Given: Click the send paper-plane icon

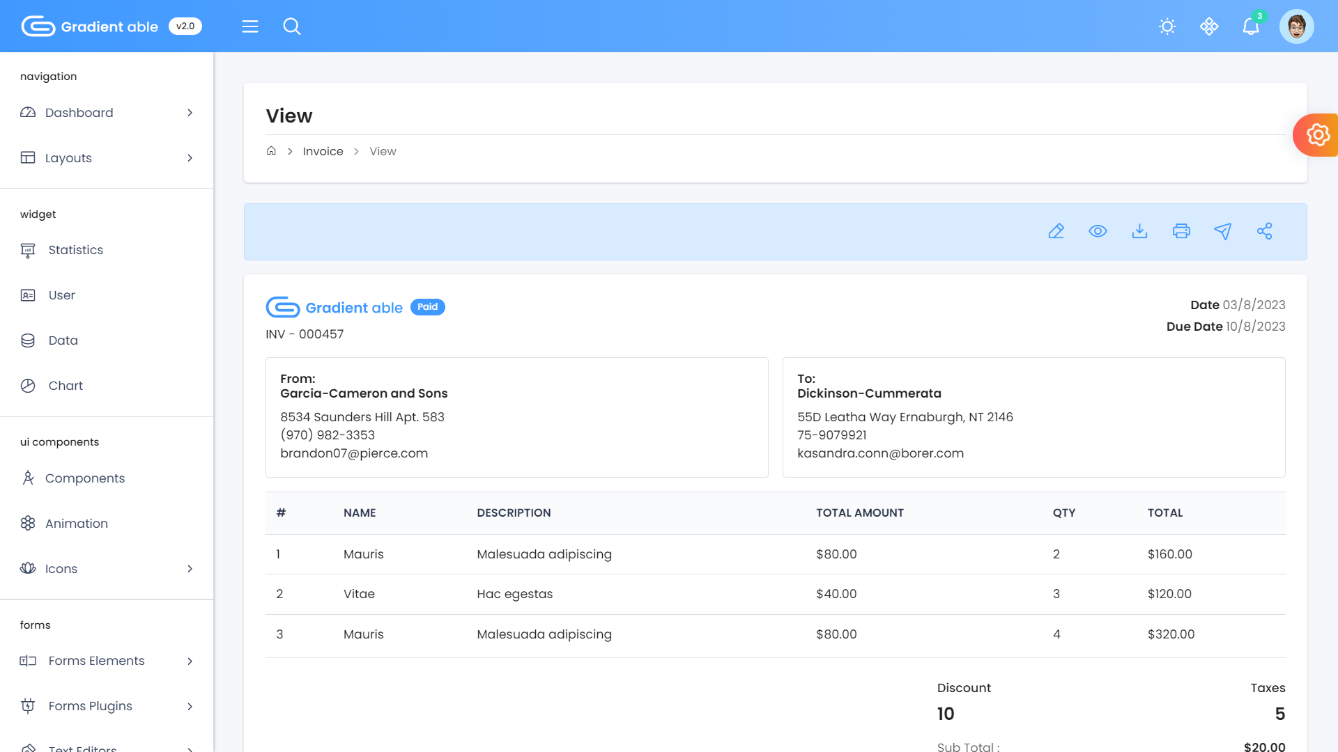Looking at the screenshot, I should [x=1223, y=231].
